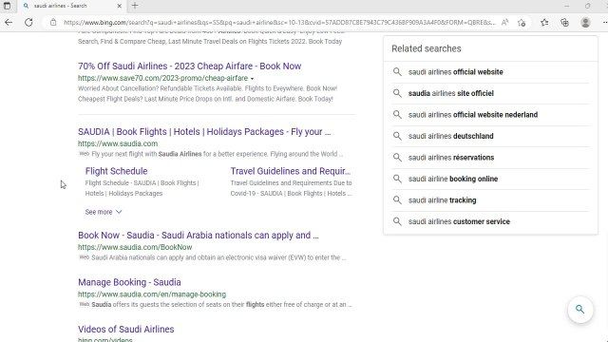Close the saudi airlines search tab
This screenshot has width=608, height=342.
120,6
